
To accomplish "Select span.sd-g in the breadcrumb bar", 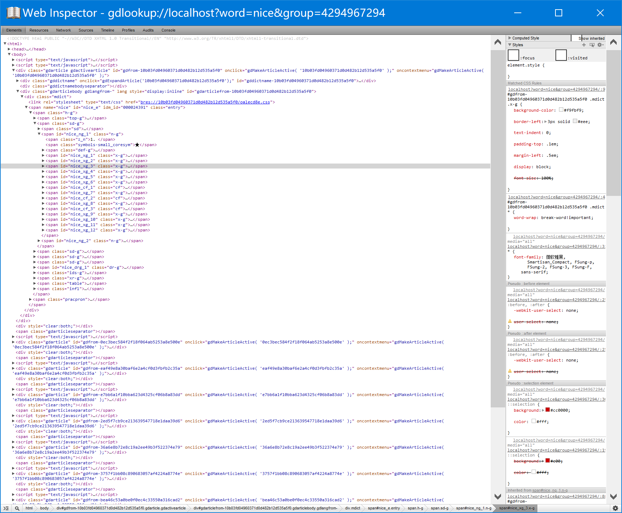I will (x=439, y=508).
